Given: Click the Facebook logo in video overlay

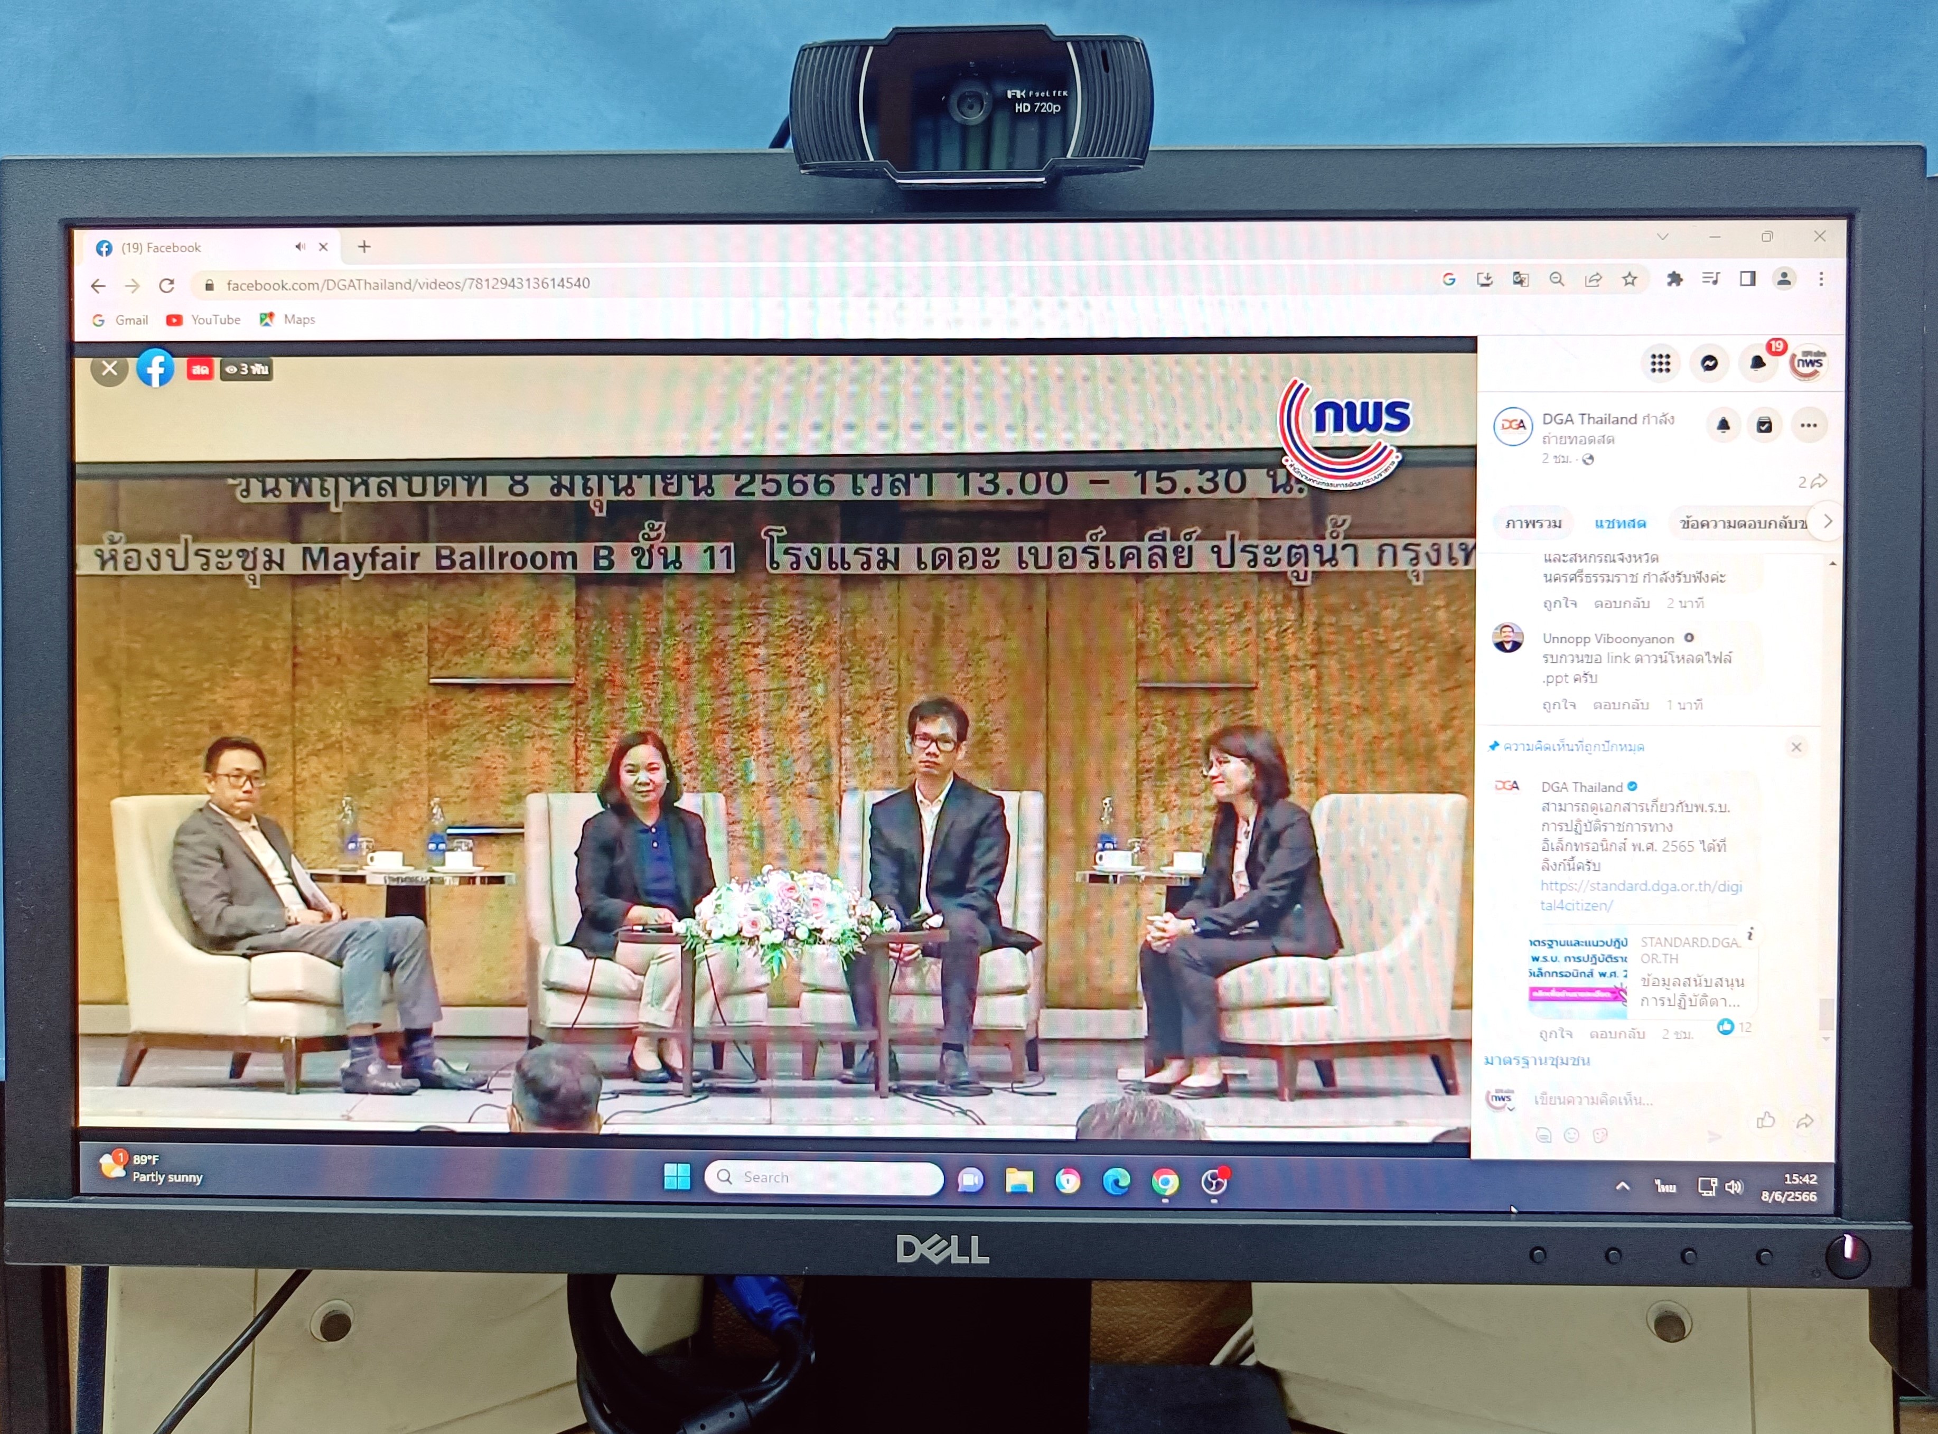Looking at the screenshot, I should click(x=155, y=368).
